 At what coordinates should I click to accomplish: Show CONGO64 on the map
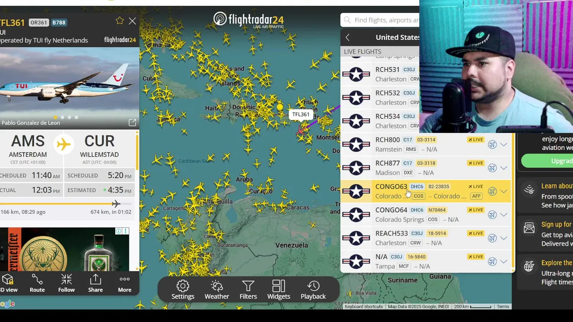click(492, 215)
